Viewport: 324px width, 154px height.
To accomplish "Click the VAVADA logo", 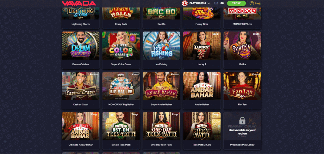I will click(x=79, y=3).
